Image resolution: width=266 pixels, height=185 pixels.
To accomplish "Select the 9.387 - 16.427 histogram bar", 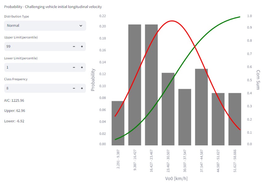I will point(135,85).
